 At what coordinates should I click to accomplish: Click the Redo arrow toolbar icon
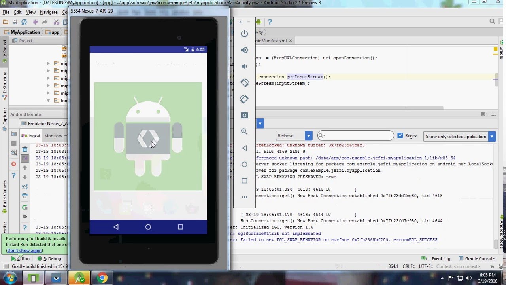click(x=45, y=22)
